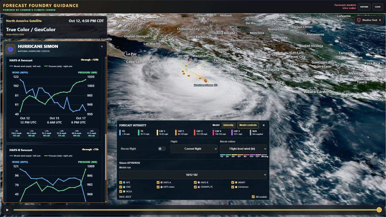Click the timeline slider handle at the end
The width and height of the screenshot is (386, 217).
pyautogui.click(x=379, y=210)
